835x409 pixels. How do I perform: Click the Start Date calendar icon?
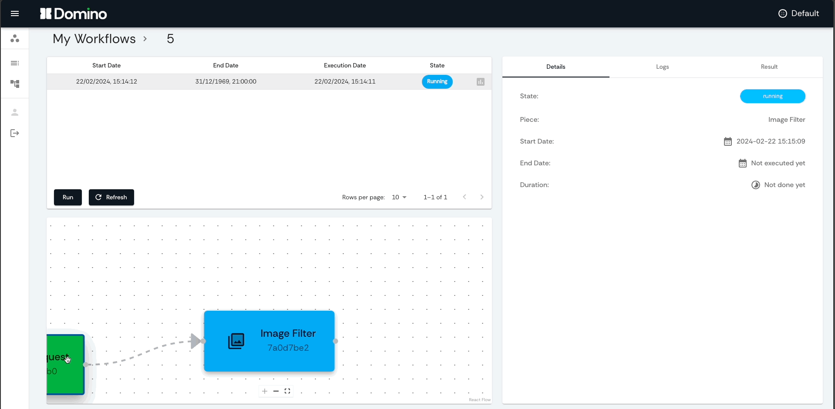[x=728, y=141]
